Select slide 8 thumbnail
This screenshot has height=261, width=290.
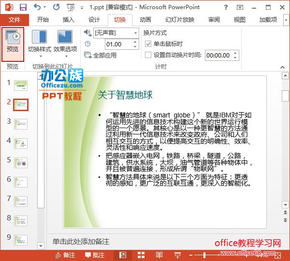[x=21, y=221]
